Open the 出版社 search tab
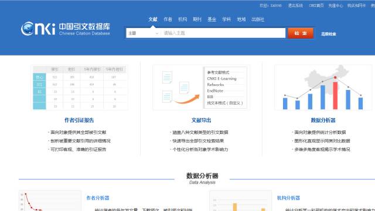Image resolution: width=375 pixels, height=211 pixels. coord(258,19)
